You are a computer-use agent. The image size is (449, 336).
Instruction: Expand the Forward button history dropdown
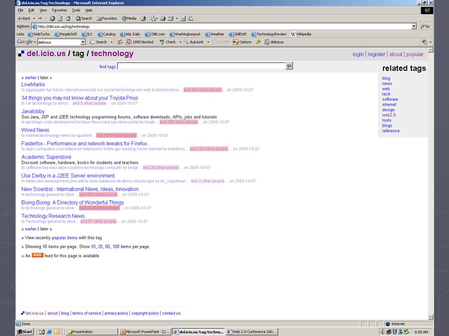click(46, 18)
